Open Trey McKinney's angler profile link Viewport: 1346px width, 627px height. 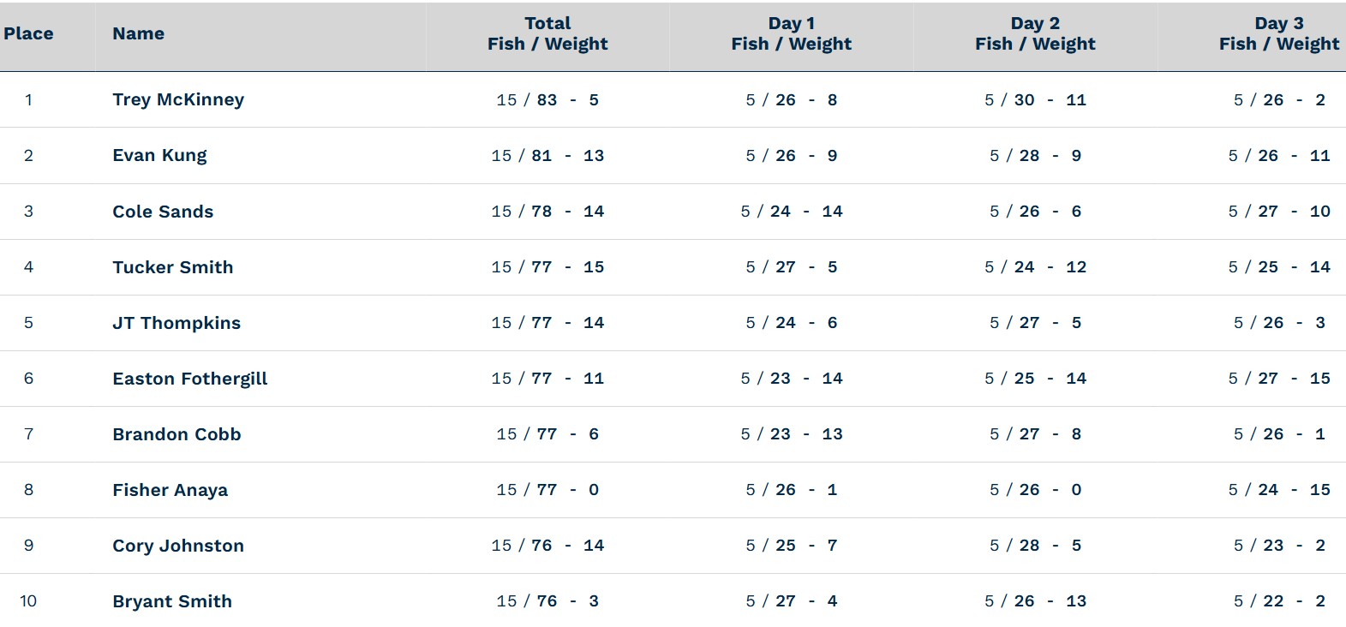click(x=178, y=99)
